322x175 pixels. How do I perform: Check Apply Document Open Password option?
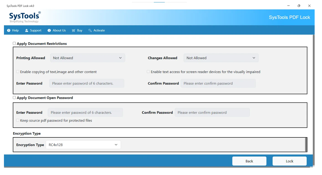(x=14, y=97)
